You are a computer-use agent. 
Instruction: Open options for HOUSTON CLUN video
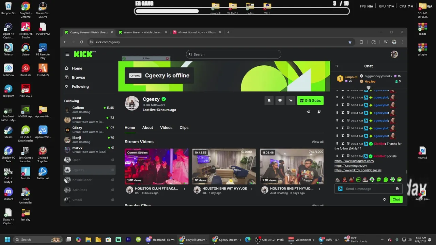coord(185,189)
